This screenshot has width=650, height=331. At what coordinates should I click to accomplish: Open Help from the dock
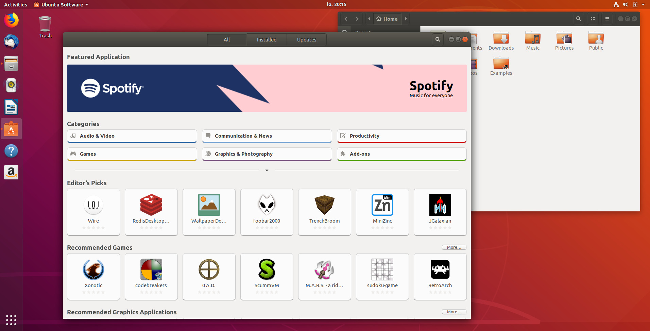[11, 151]
